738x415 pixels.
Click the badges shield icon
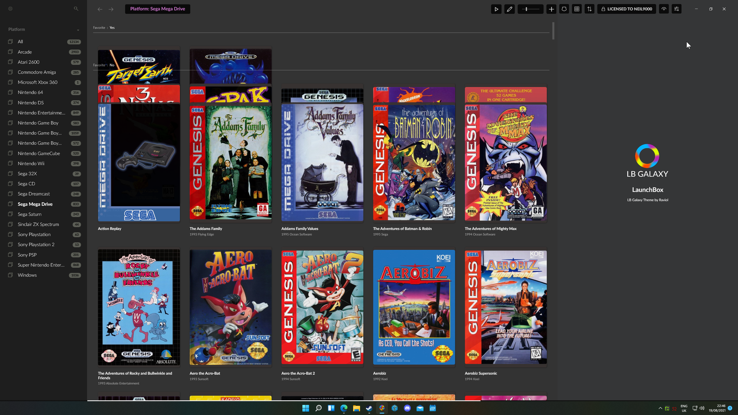(x=564, y=9)
